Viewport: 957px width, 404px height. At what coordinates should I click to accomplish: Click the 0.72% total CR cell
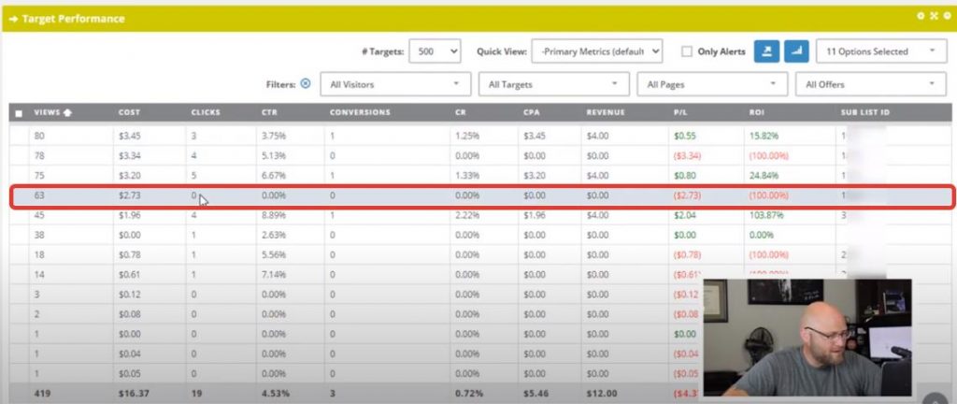coord(468,394)
